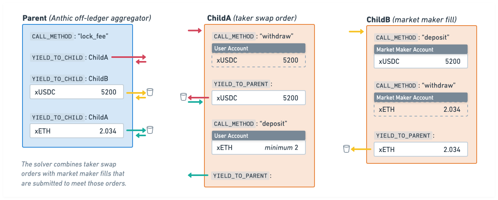Click the Parent xETH 2.034 box

[x=77, y=131]
